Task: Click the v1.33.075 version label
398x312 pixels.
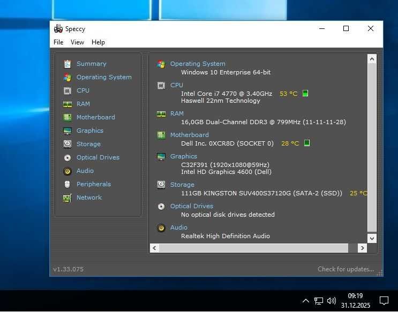Action: [x=68, y=269]
